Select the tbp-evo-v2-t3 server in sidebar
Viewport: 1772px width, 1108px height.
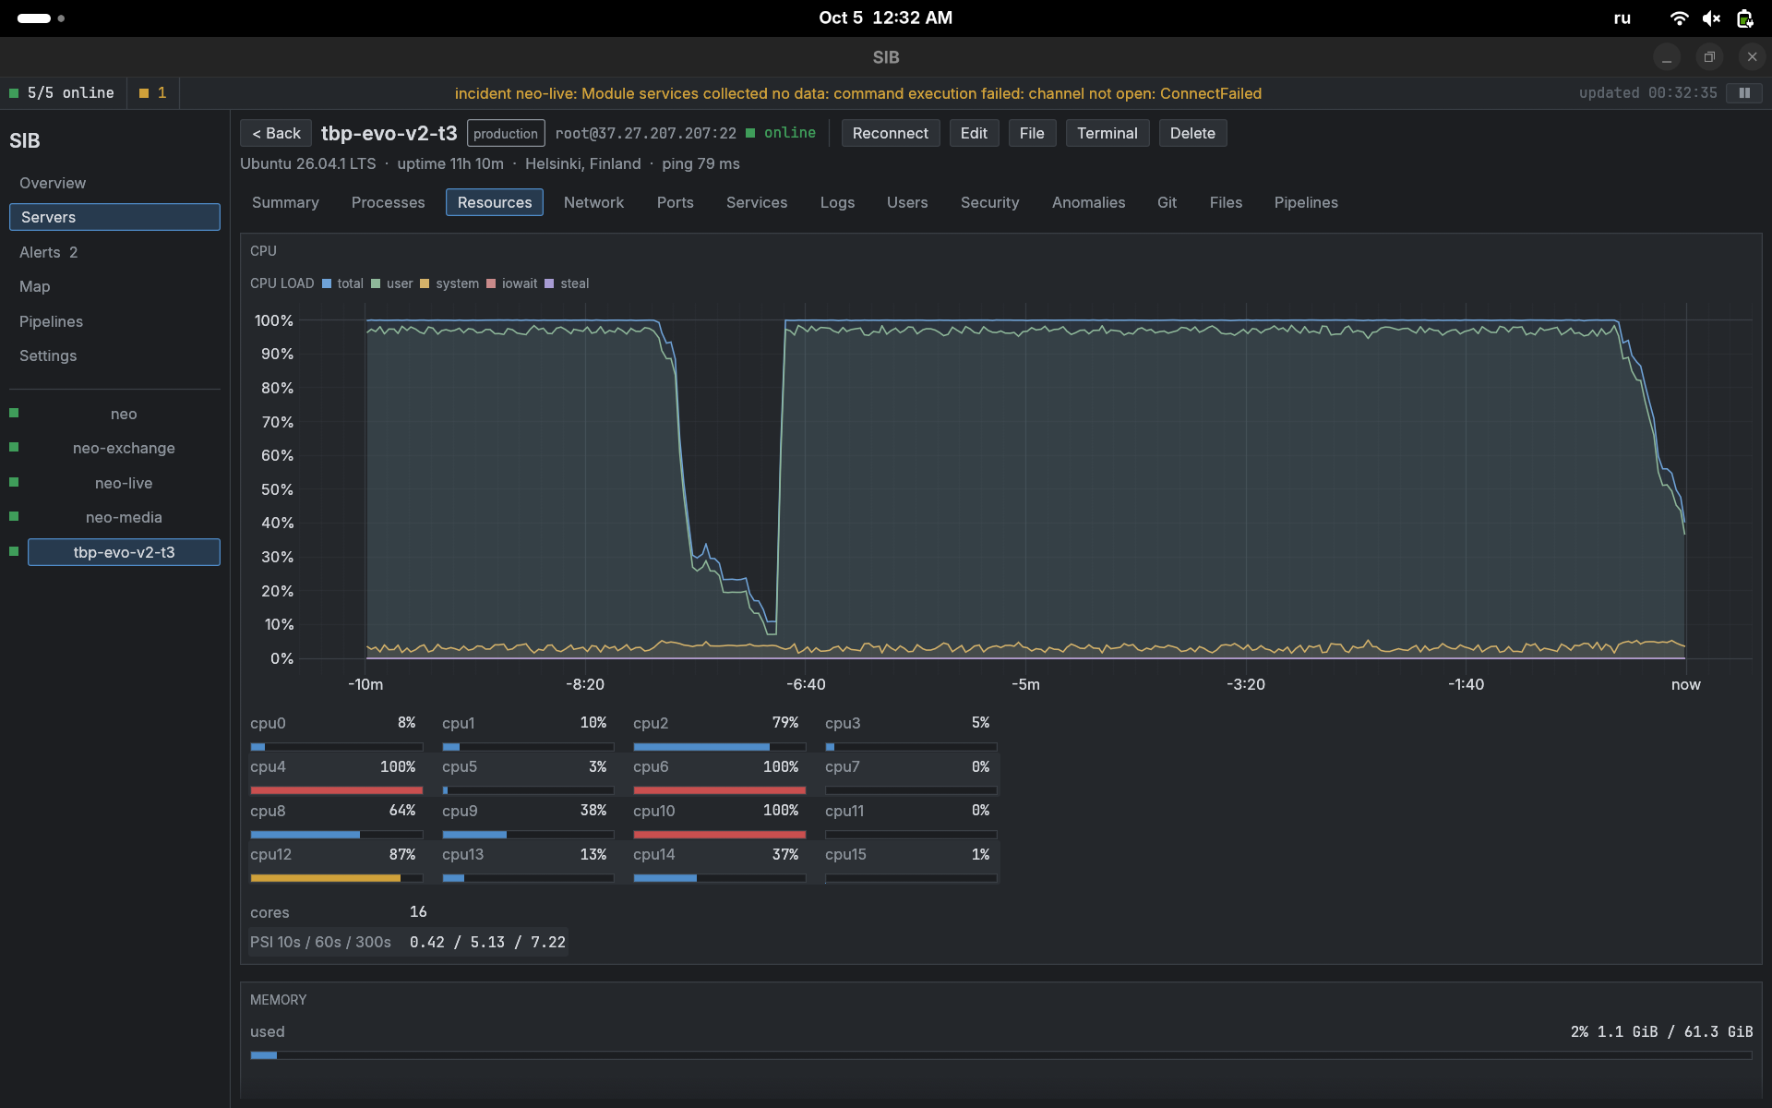coord(124,552)
